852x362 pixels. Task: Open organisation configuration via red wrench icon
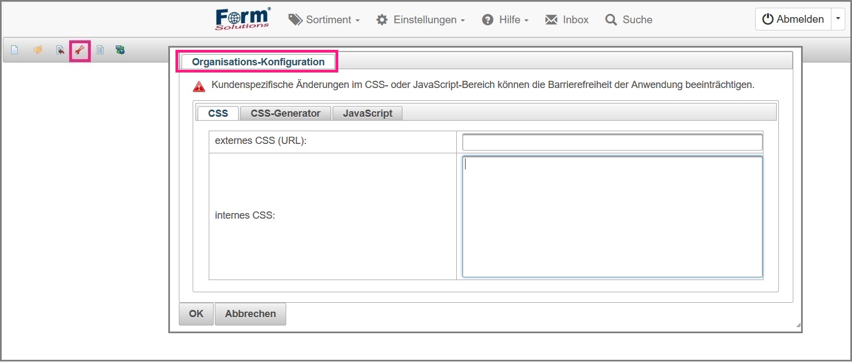tap(80, 51)
